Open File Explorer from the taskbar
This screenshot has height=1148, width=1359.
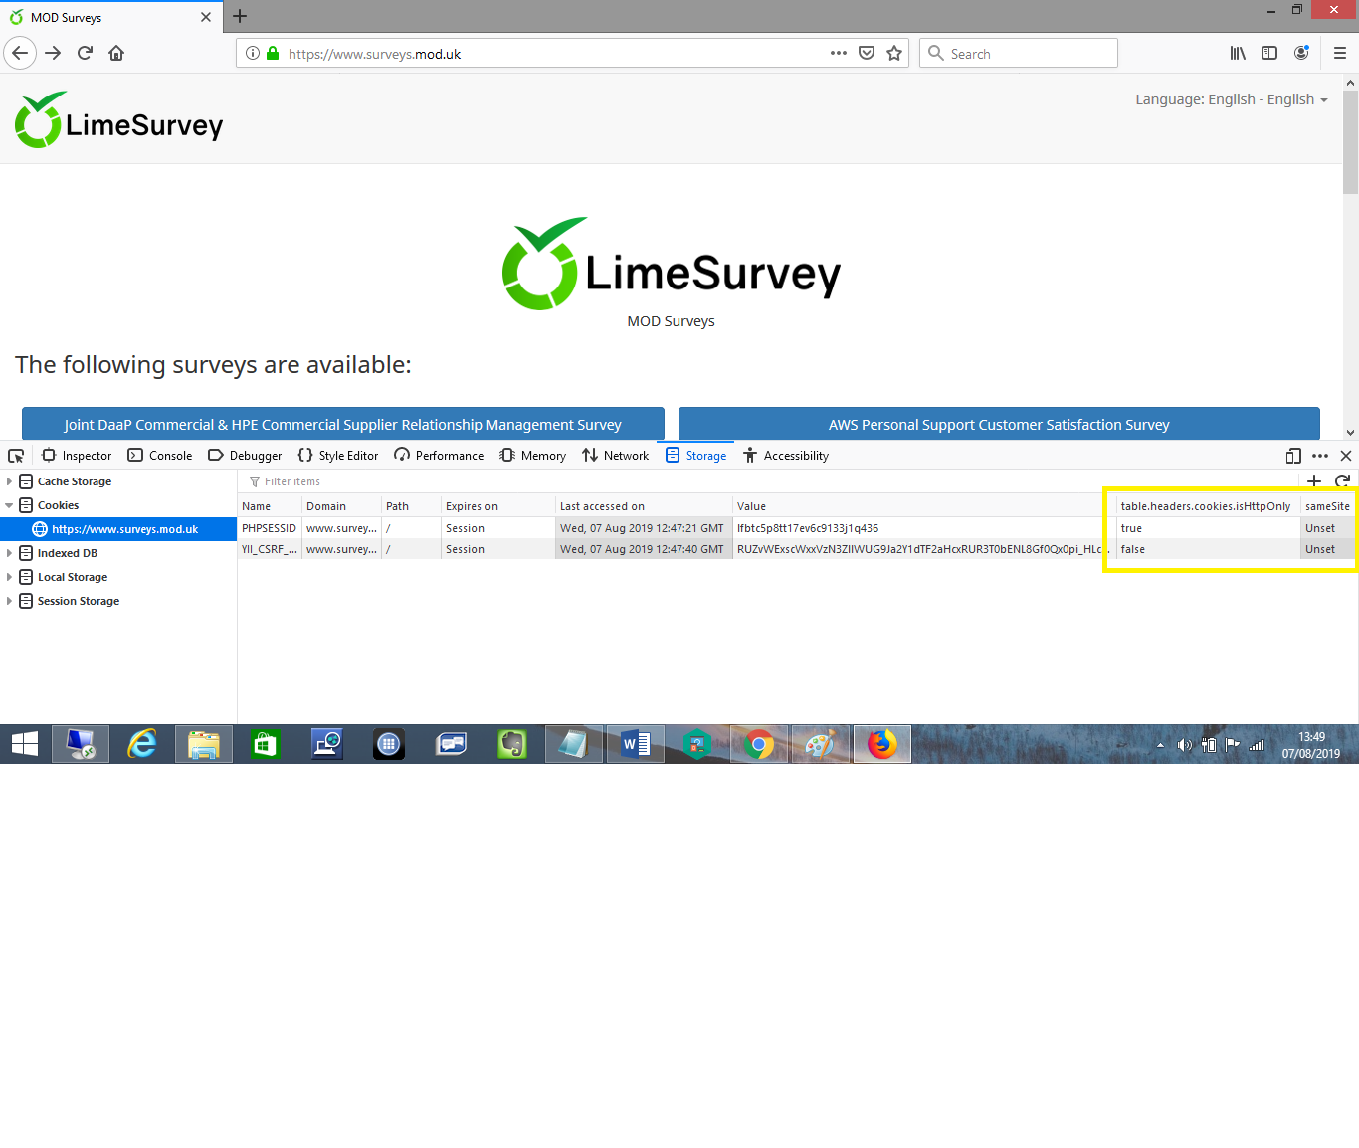click(x=204, y=744)
